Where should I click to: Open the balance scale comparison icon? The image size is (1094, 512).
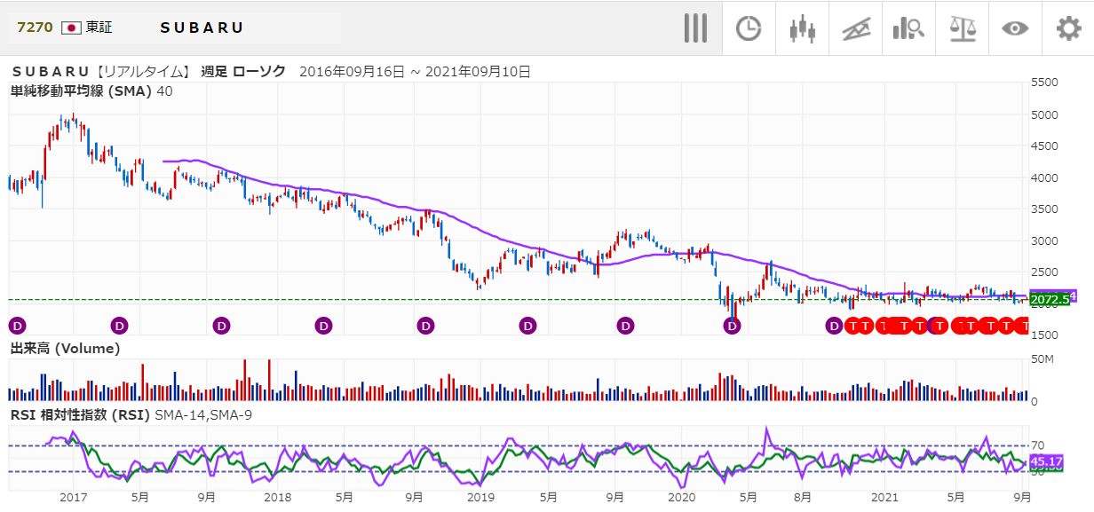coord(962,28)
